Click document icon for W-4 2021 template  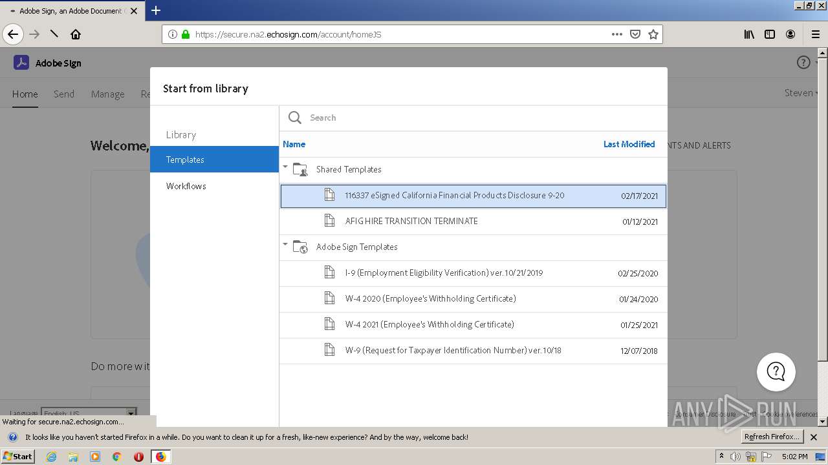tap(329, 324)
